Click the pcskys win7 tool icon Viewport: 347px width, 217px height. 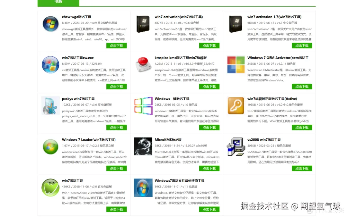(x=50, y=106)
